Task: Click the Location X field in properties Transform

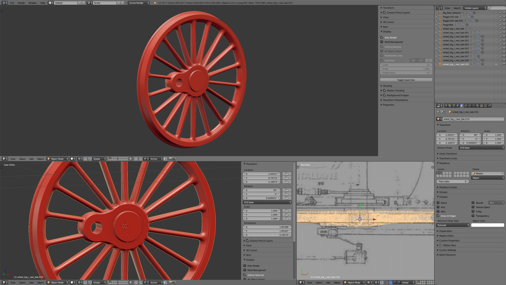Action: (447, 135)
